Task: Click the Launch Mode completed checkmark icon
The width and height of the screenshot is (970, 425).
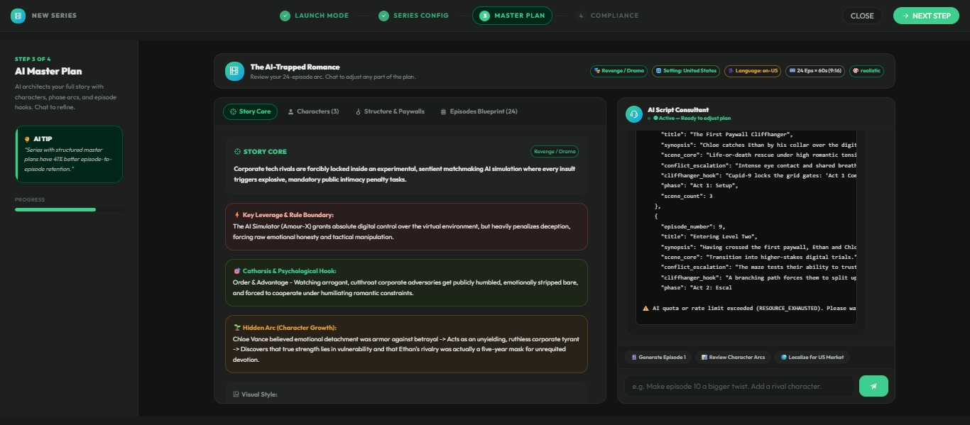Action: pyautogui.click(x=285, y=16)
